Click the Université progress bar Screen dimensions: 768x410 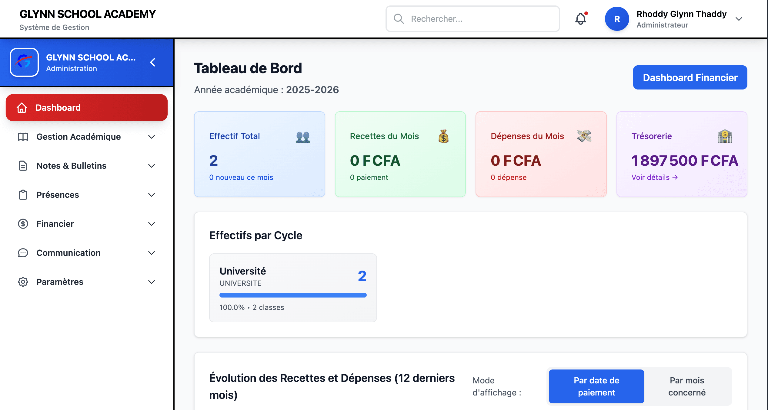point(293,295)
